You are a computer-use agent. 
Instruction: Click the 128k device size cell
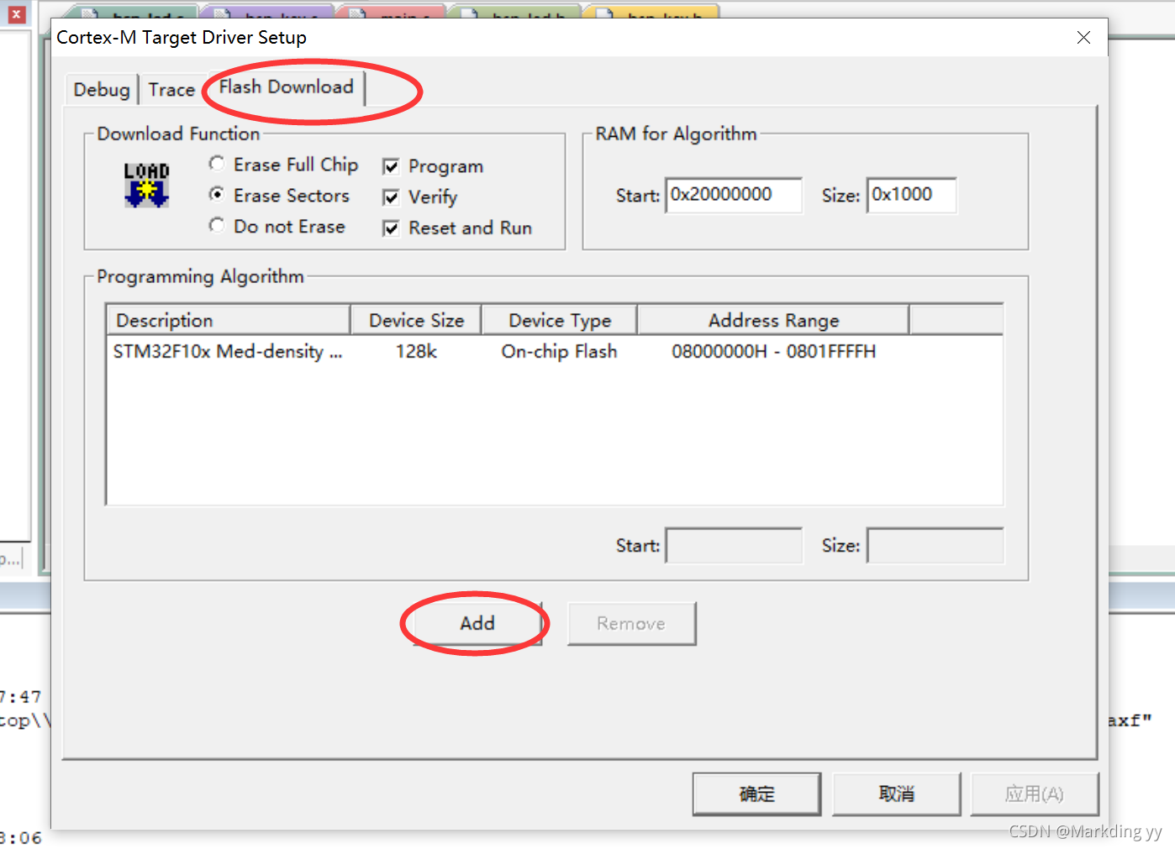click(x=416, y=351)
